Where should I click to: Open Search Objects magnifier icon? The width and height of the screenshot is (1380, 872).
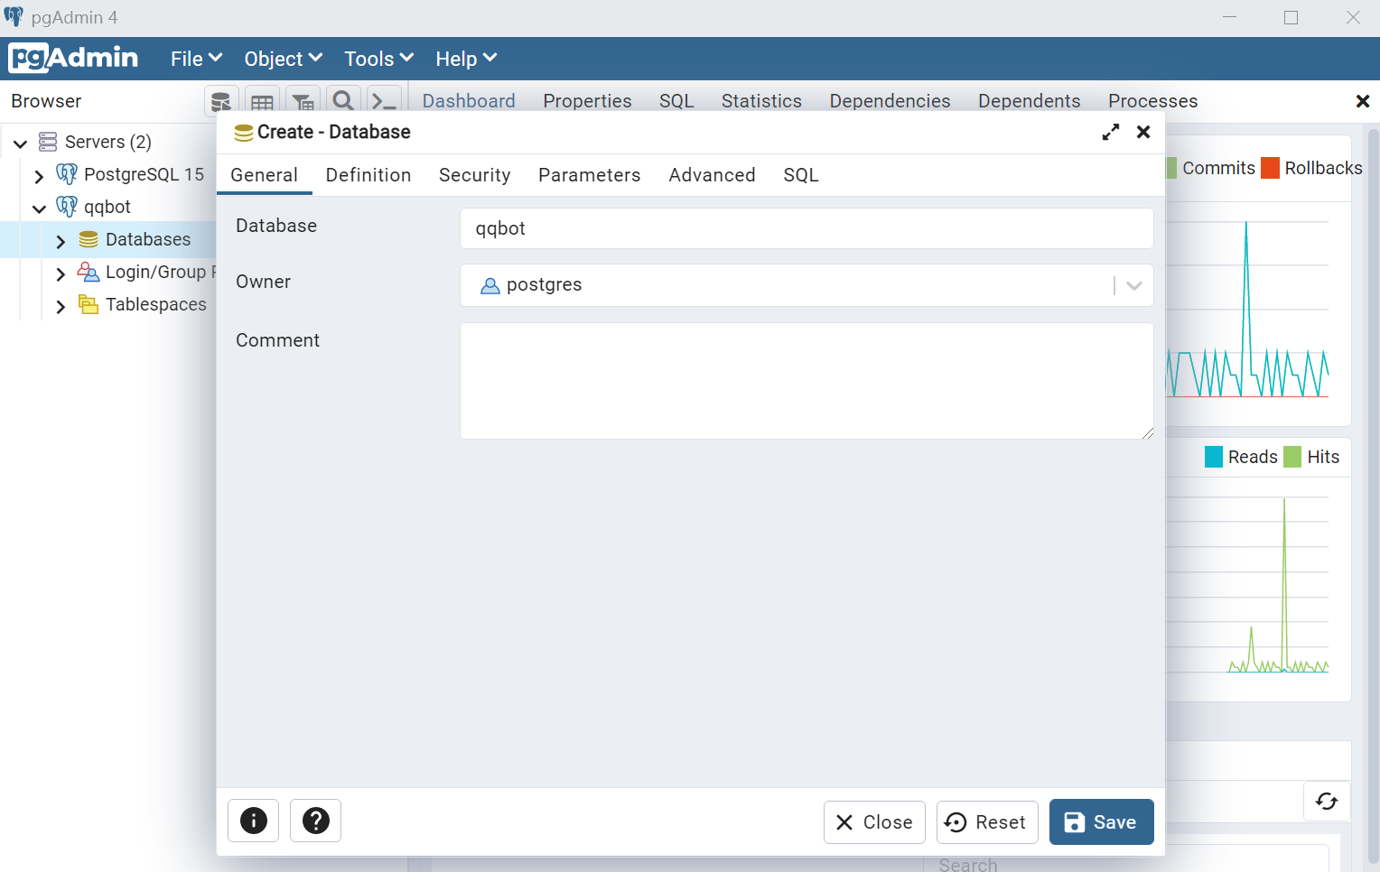click(343, 101)
